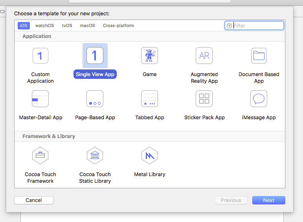303x222 pixels.
Task: Choose the Cocoa Touch Static Library
Action: (x=95, y=156)
